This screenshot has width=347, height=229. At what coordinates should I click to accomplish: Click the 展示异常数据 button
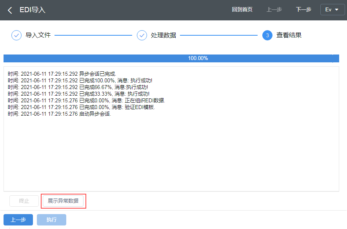click(63, 201)
